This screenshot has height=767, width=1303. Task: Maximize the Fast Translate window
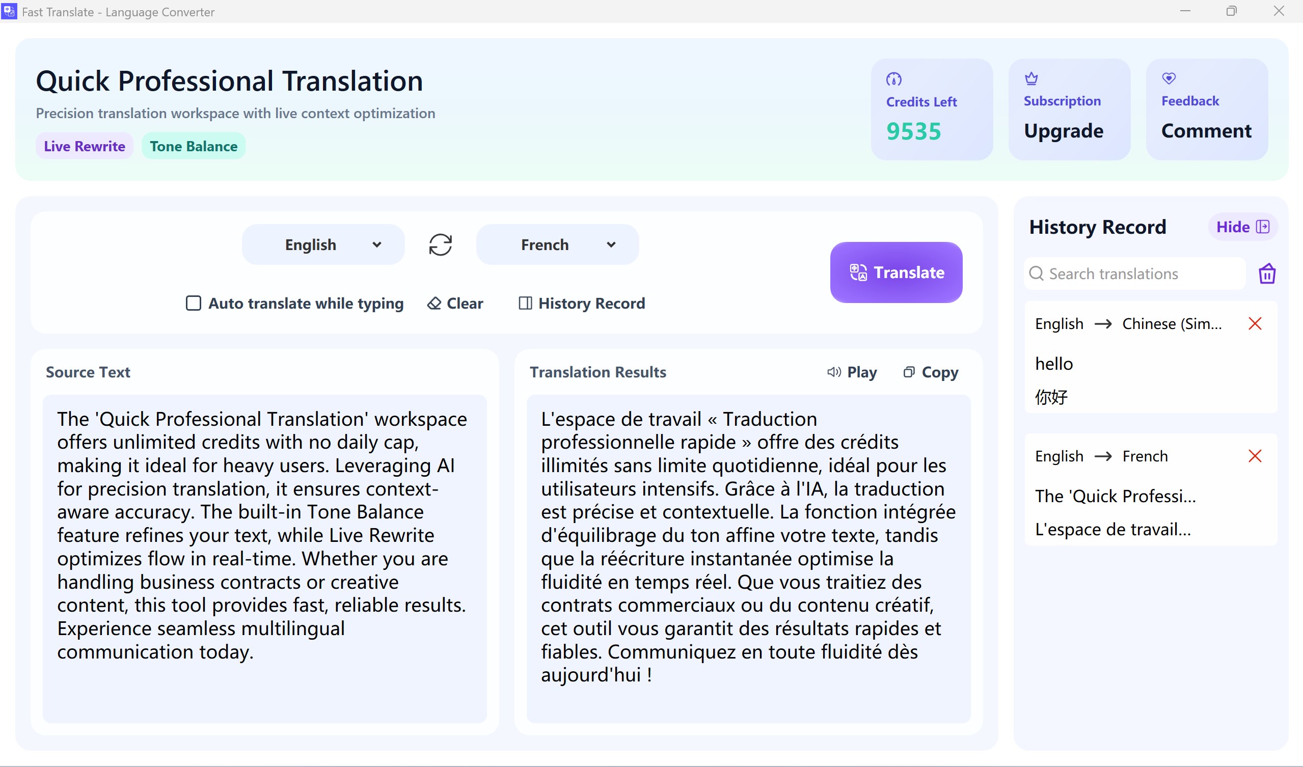pos(1231,11)
